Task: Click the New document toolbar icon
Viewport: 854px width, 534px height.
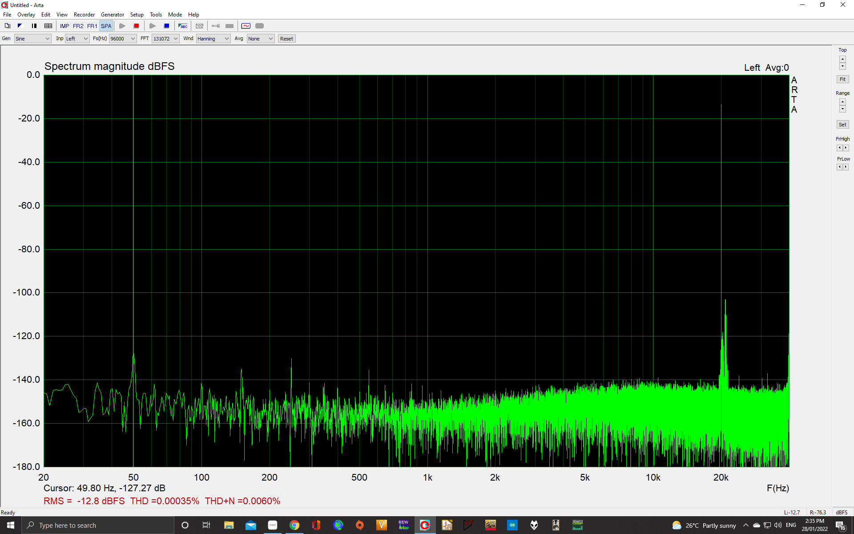Action: [x=8, y=26]
